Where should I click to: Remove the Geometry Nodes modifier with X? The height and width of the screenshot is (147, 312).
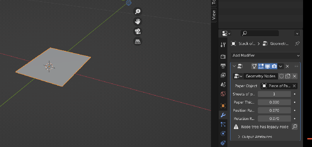pos(287,66)
